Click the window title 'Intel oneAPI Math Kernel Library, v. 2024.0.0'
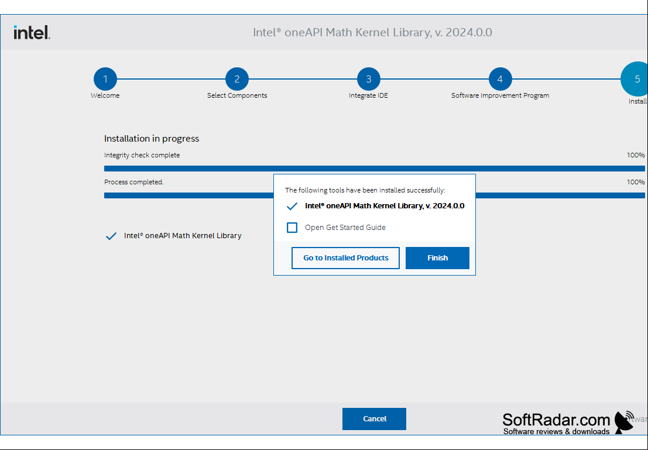Viewport: 648px width, 450px height. (372, 32)
